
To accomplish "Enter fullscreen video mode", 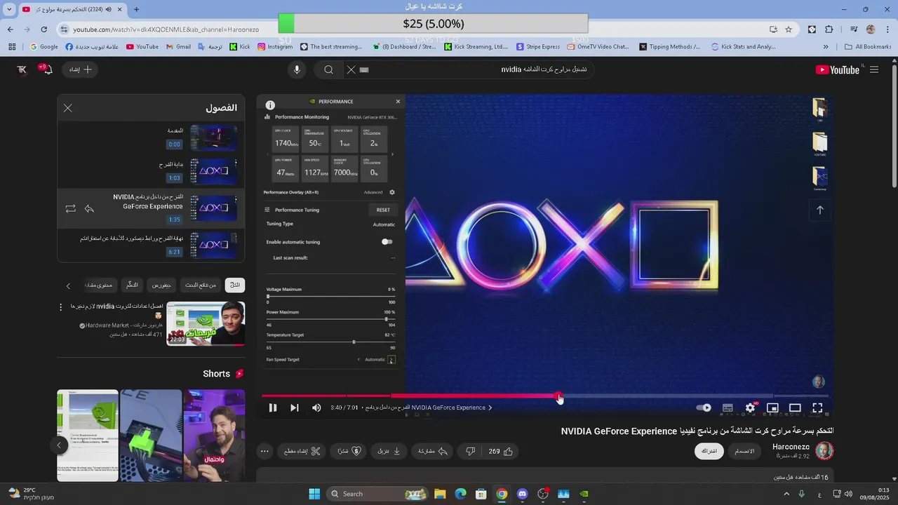I will [x=817, y=408].
